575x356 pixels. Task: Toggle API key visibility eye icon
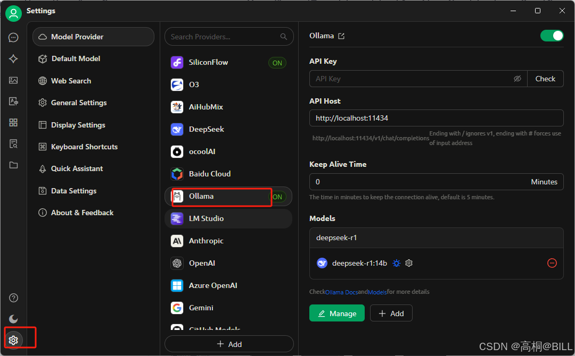click(x=517, y=79)
